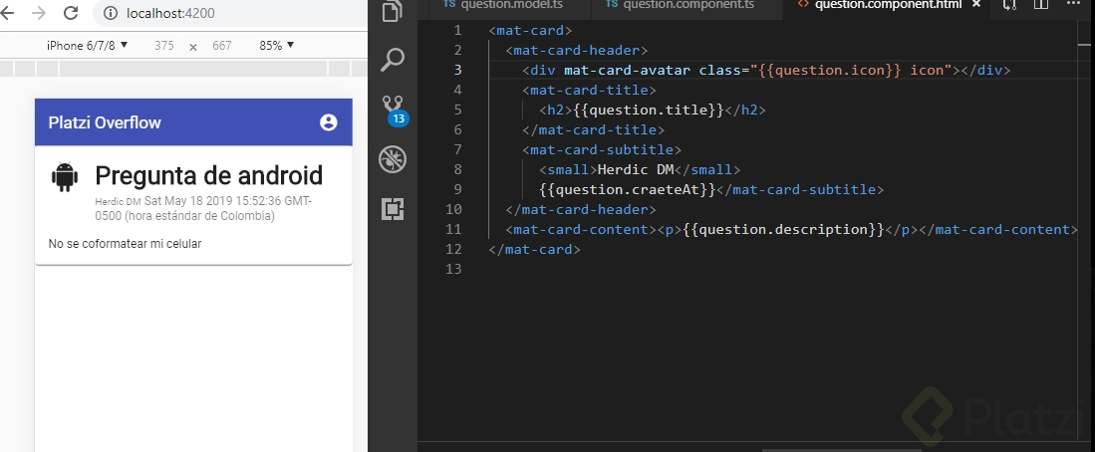Click the mat-card-avatar attribute on line 3
Screen dimensions: 1095x452
coord(627,70)
